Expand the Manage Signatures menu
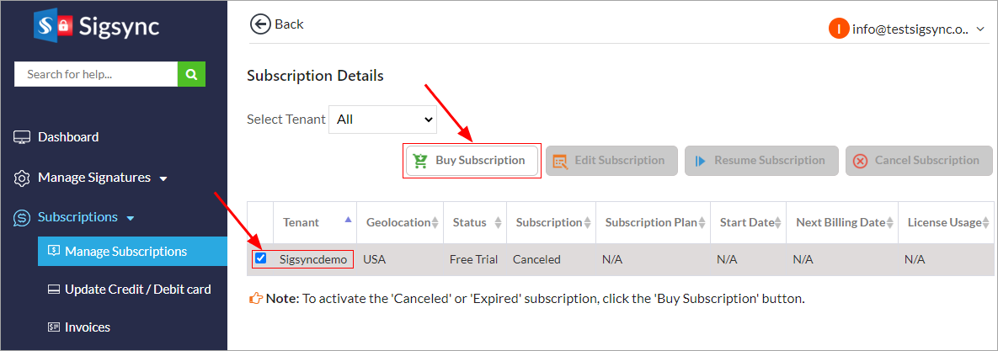The height and width of the screenshot is (351, 998). [163, 178]
